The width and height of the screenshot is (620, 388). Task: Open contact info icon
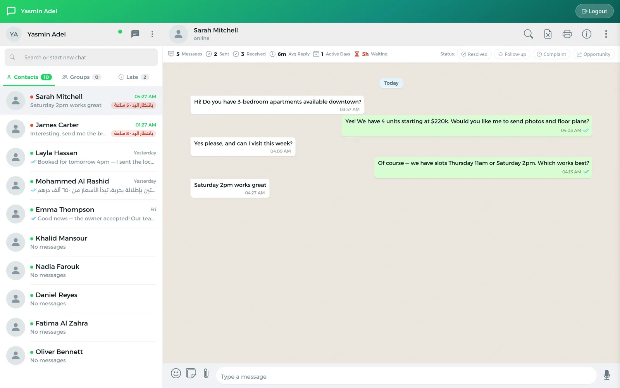pyautogui.click(x=586, y=34)
